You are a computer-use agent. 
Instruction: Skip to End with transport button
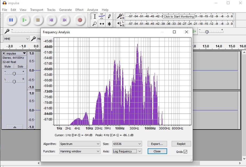pos(64,20)
